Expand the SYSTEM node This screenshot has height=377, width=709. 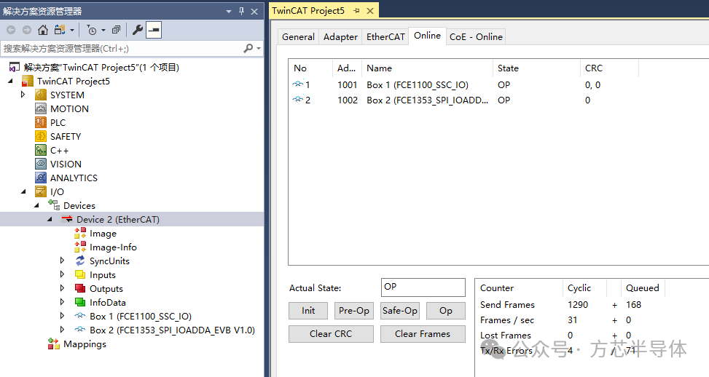click(x=23, y=95)
